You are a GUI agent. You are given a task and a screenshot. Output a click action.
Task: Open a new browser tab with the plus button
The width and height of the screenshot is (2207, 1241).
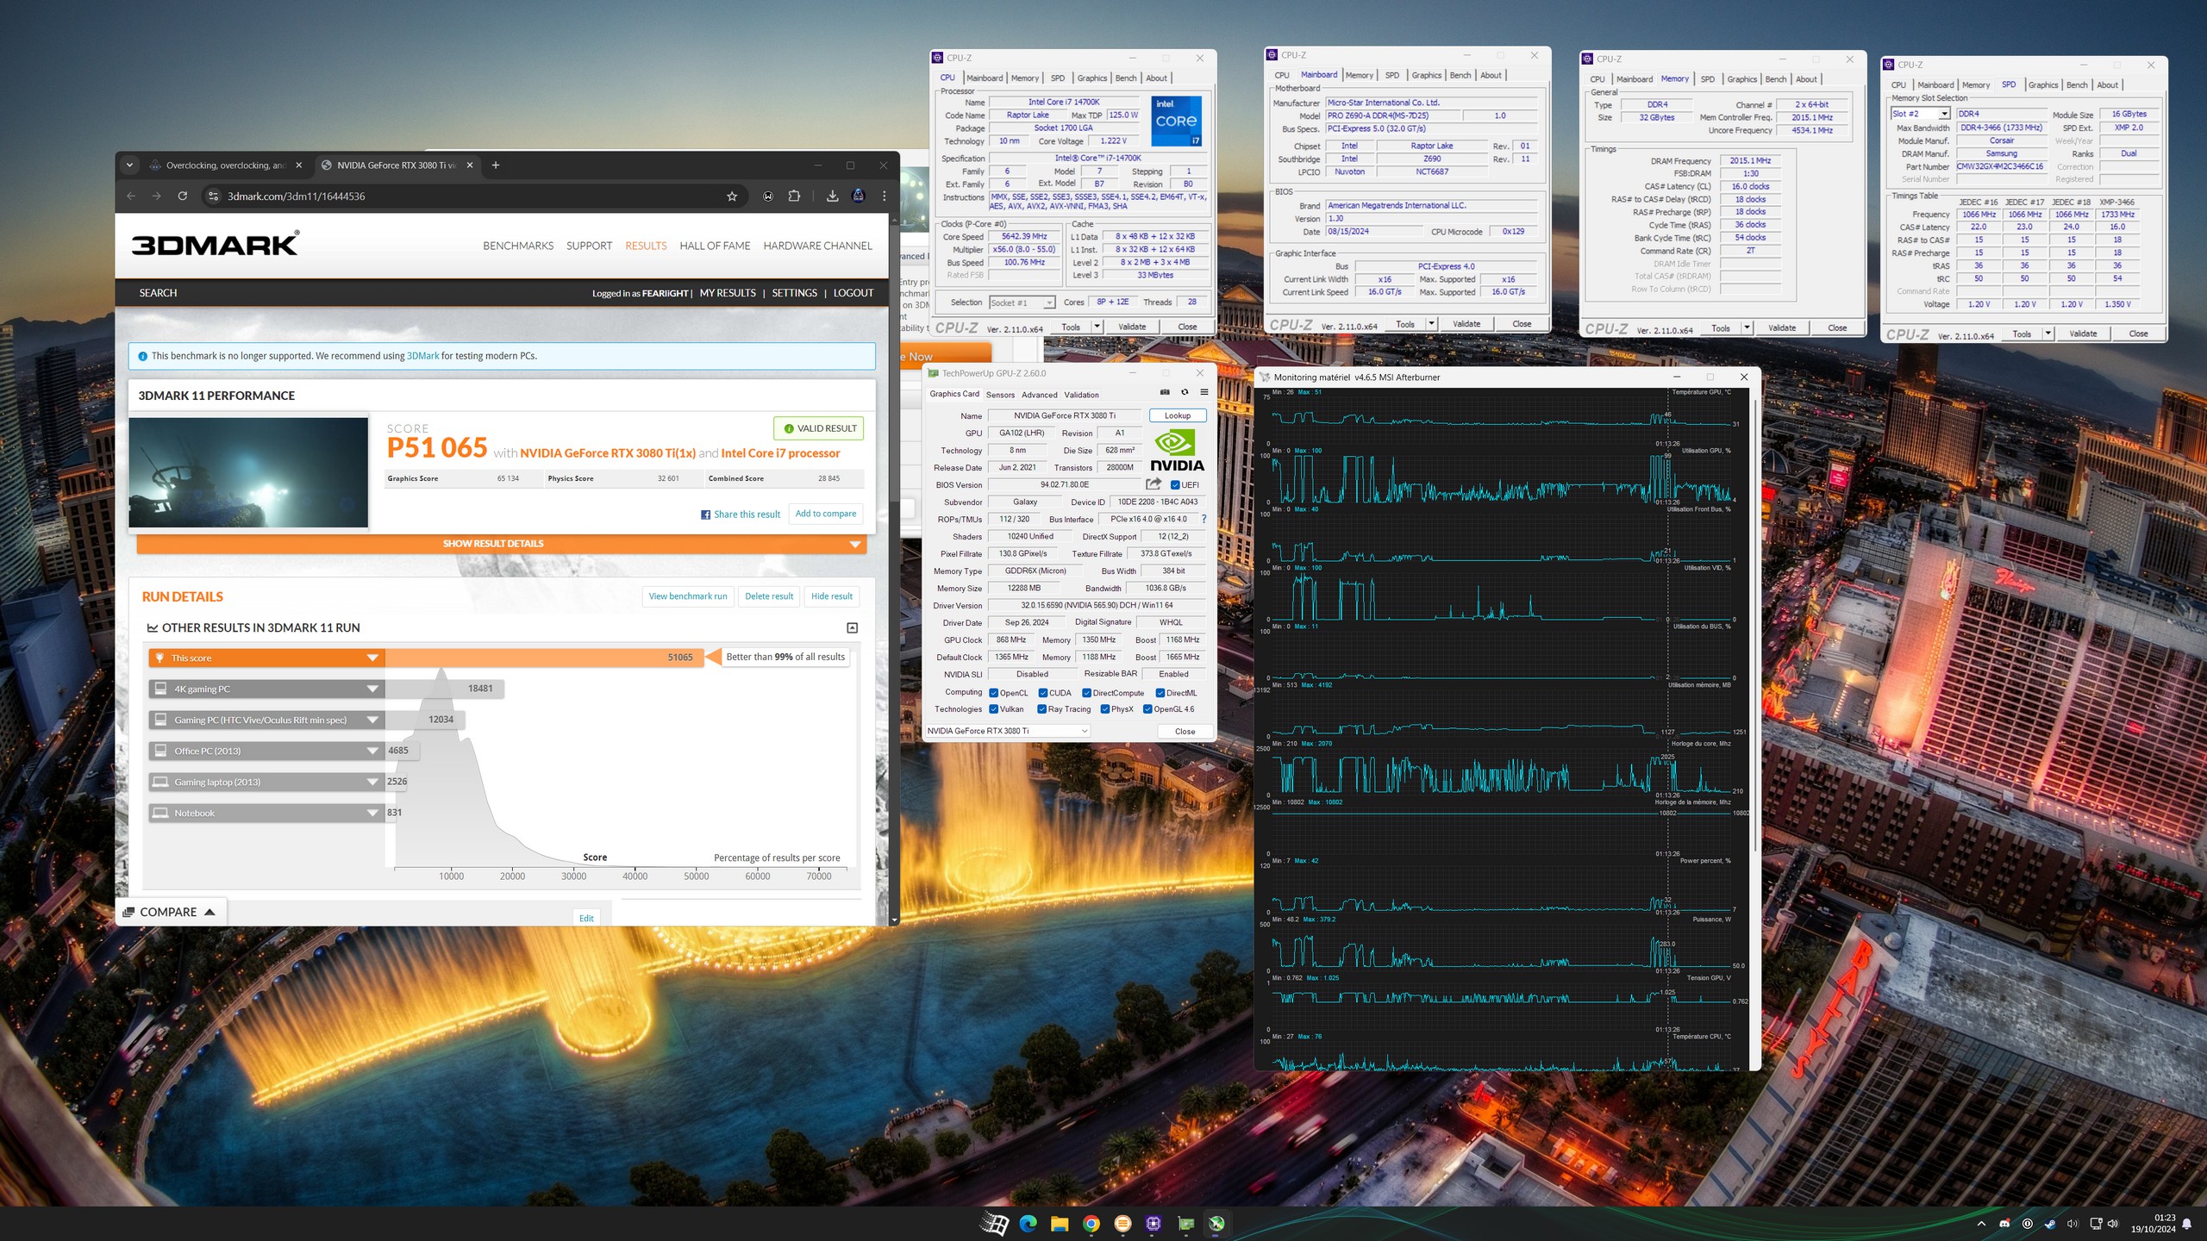coord(496,165)
